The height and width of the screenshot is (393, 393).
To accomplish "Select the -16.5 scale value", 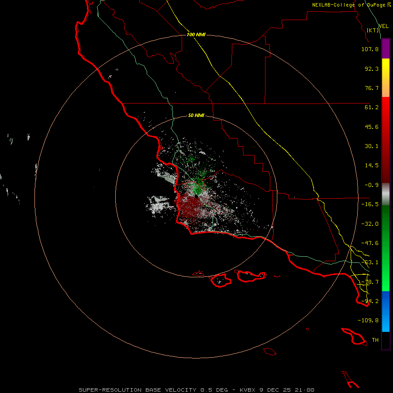I will (370, 204).
